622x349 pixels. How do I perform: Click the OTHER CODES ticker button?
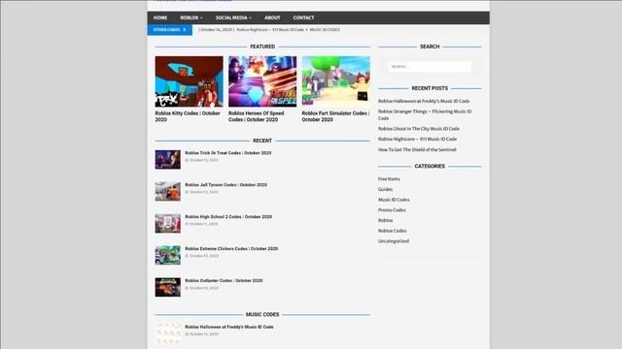point(170,30)
